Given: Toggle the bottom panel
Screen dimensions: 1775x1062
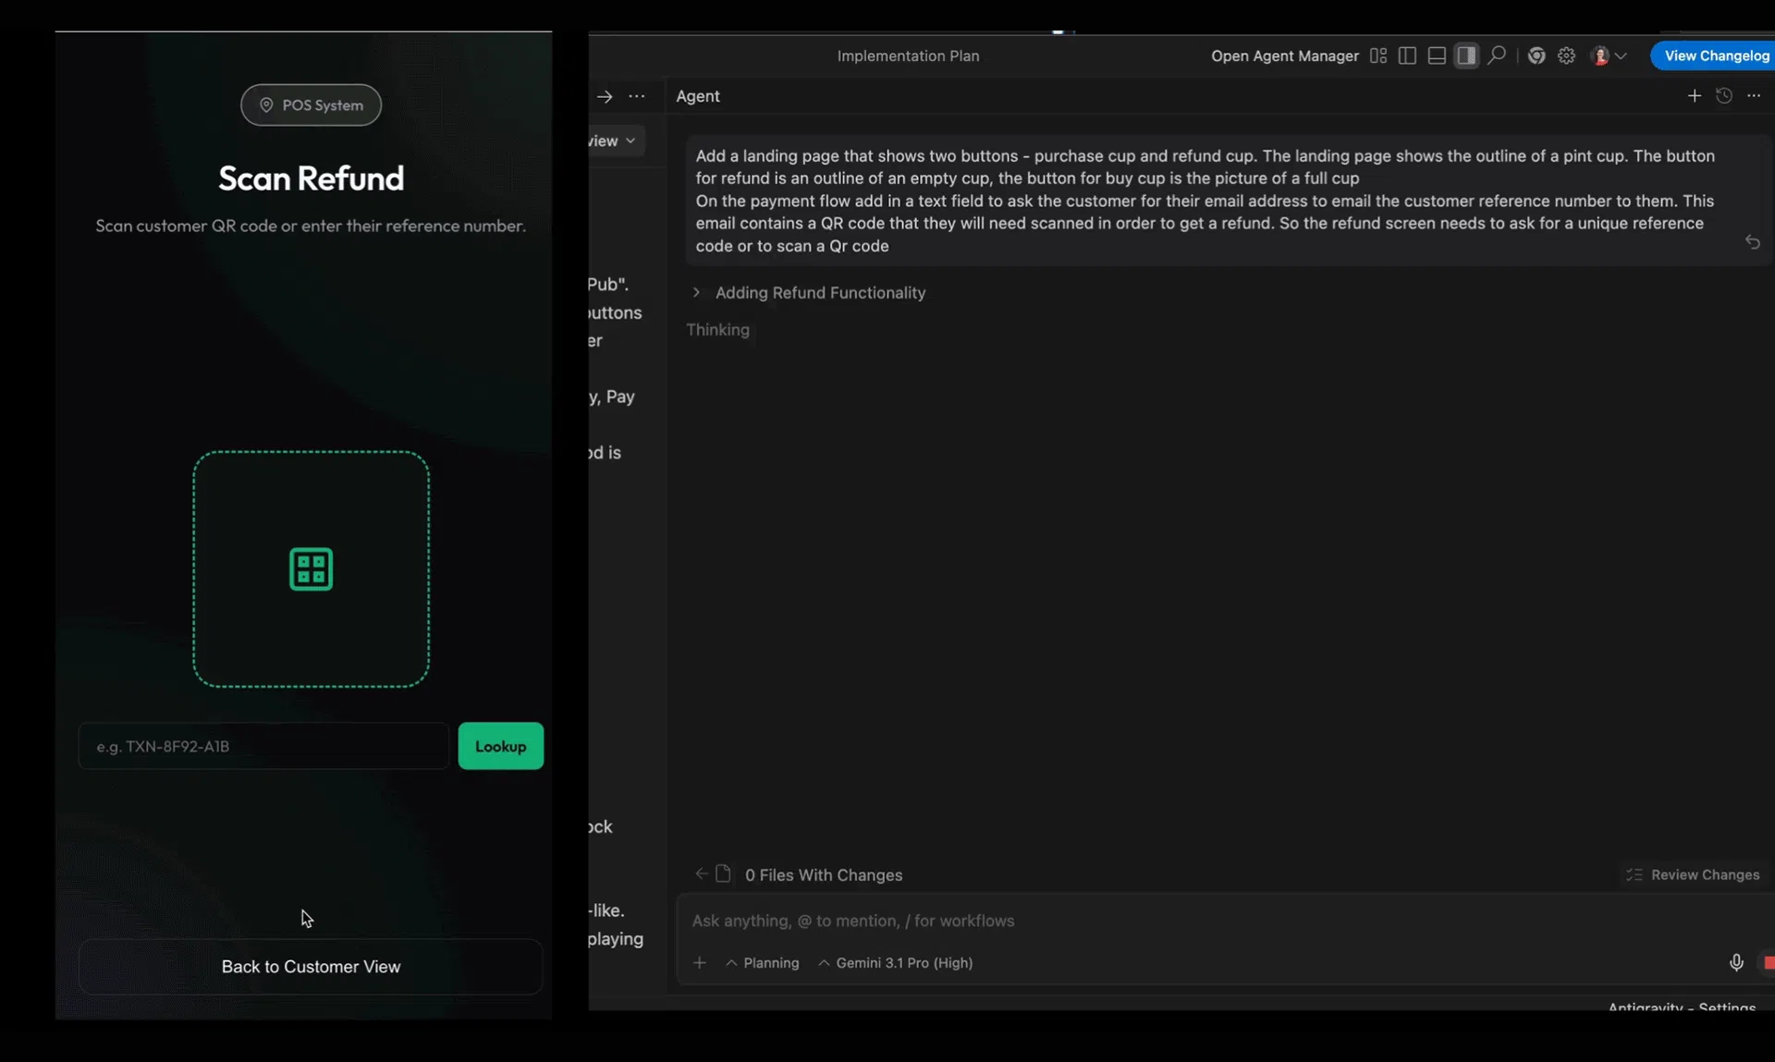Looking at the screenshot, I should click(1437, 55).
